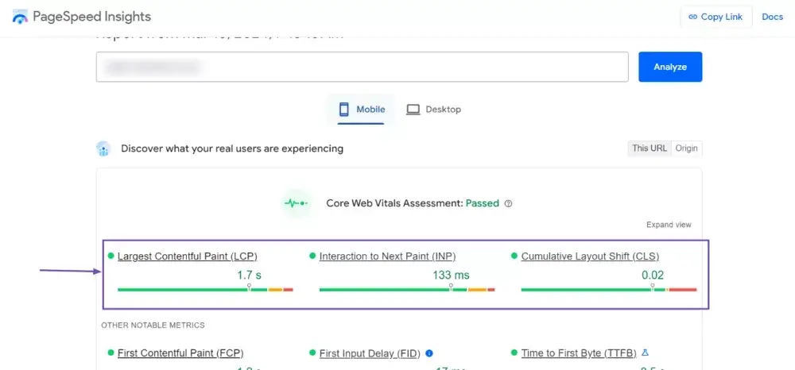This screenshot has height=370, width=795.
Task: Open the Docs link
Action: pyautogui.click(x=772, y=17)
